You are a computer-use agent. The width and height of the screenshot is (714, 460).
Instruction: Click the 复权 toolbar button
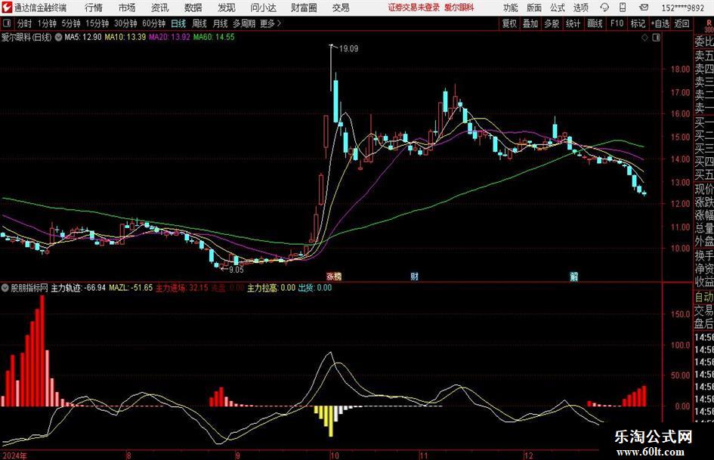coord(509,23)
